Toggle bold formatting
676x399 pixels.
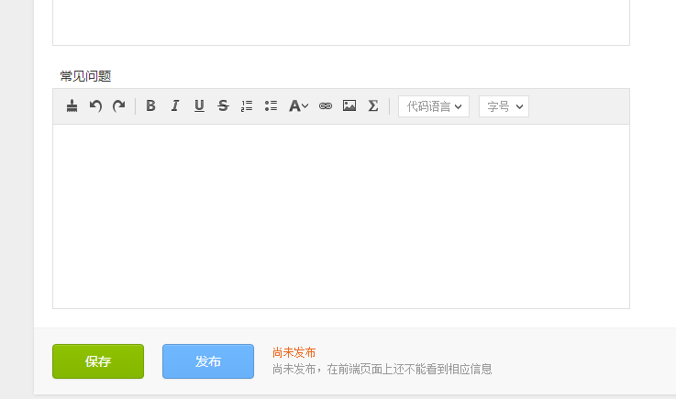(150, 105)
